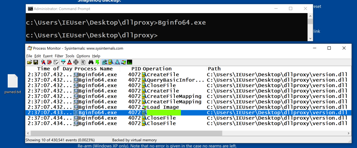This screenshot has width=357, height=148.
Task: Click Bginfo64.exe icon in QueryBasicInfor row
Action: (x=76, y=80)
